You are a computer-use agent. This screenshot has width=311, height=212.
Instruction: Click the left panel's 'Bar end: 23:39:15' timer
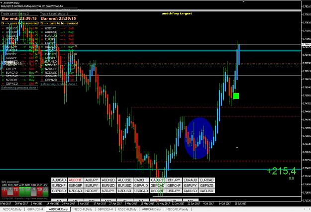coord(19,18)
